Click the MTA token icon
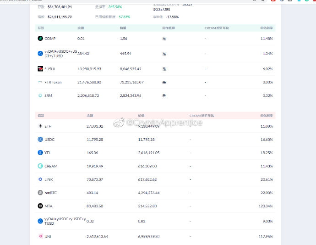This screenshot has width=316, height=245. click(40, 206)
